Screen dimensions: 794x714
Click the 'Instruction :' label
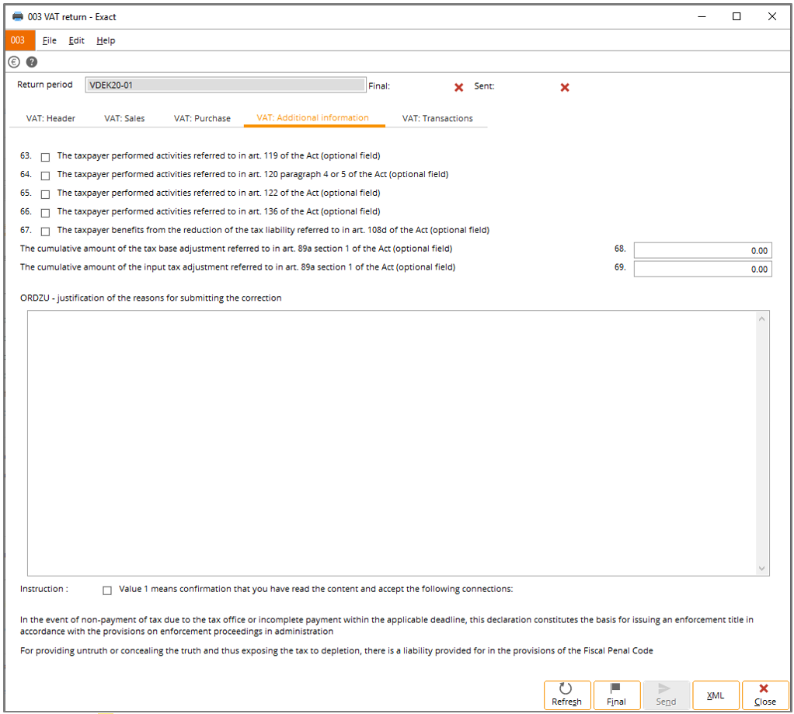pos(44,589)
